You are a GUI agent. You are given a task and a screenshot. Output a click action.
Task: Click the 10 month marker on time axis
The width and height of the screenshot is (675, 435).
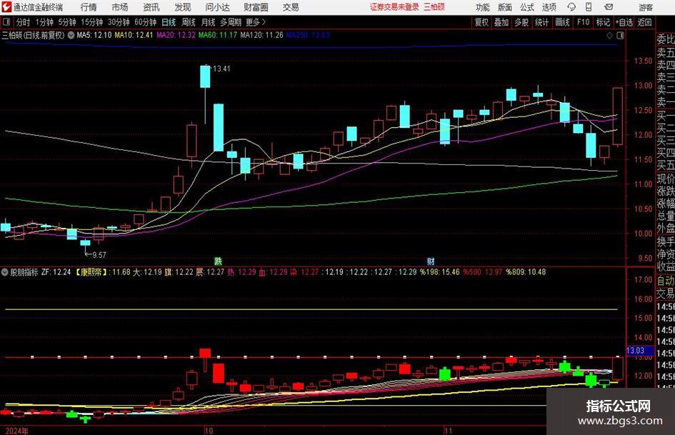(209, 431)
